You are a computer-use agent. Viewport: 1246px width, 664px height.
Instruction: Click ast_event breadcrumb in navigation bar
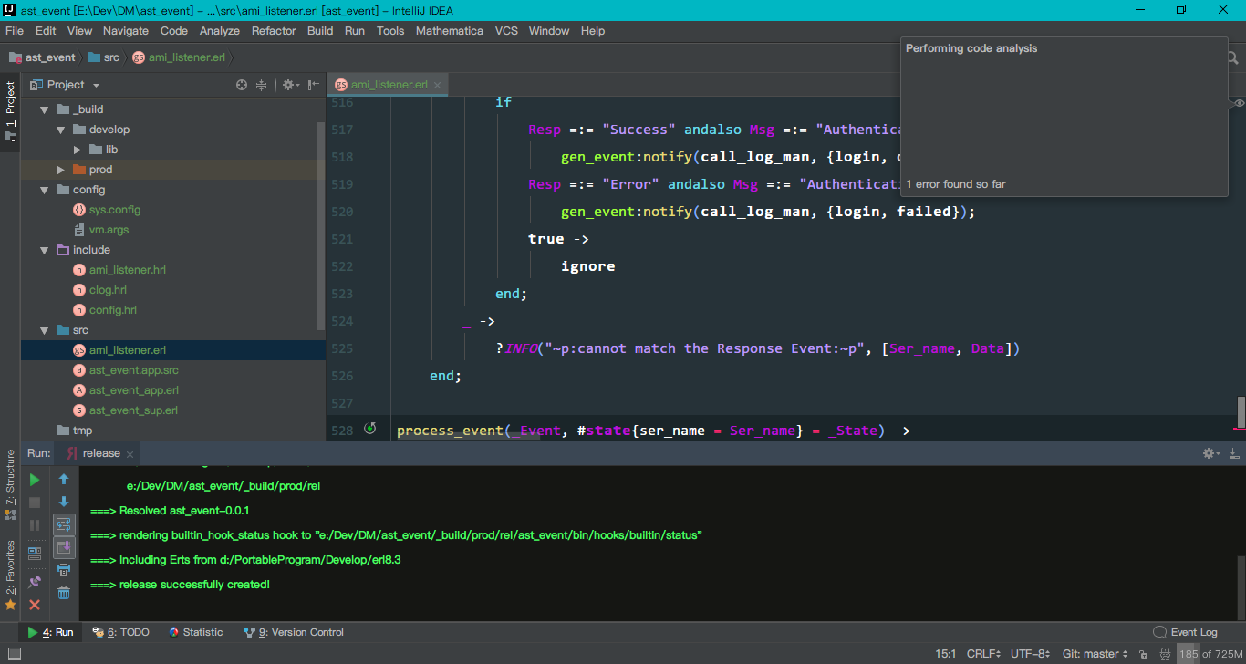click(x=42, y=57)
